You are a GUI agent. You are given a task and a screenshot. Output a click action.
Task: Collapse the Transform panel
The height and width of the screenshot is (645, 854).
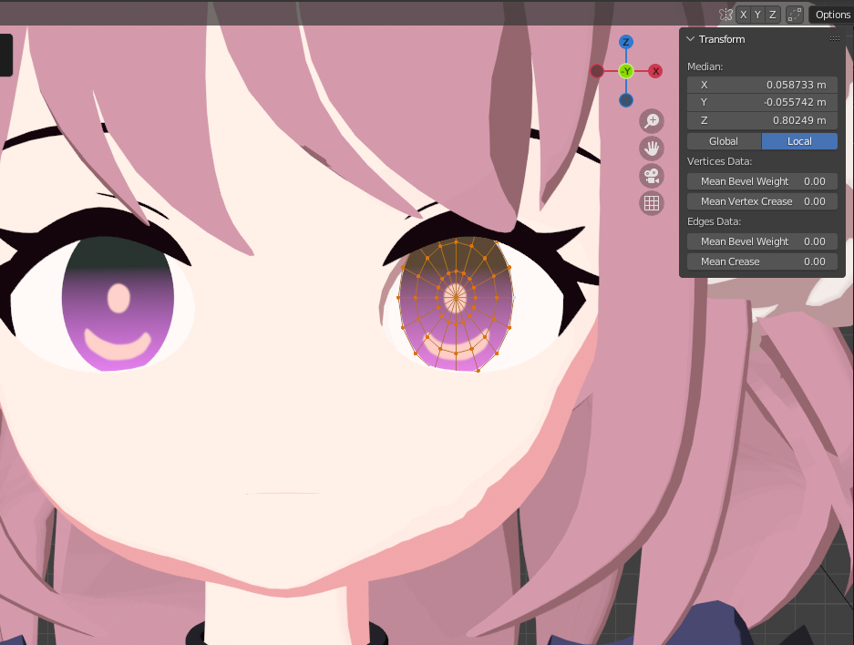[x=691, y=39]
